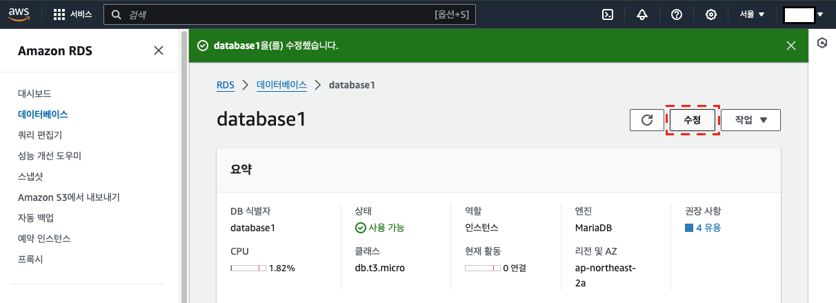Click the CPU 1.82% usage bar
The width and height of the screenshot is (836, 303).
(248, 267)
